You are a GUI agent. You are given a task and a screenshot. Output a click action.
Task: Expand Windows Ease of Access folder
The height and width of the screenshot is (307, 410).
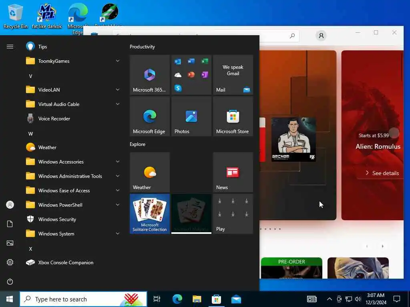(x=73, y=190)
